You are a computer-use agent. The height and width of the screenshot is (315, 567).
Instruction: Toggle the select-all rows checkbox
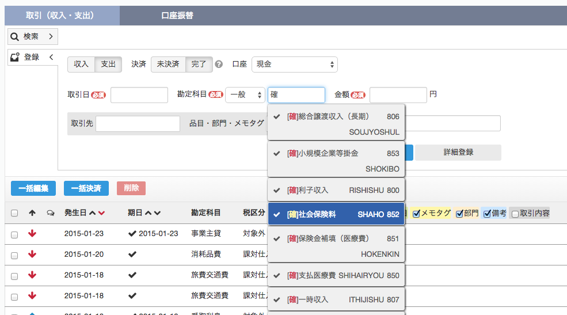[14, 213]
